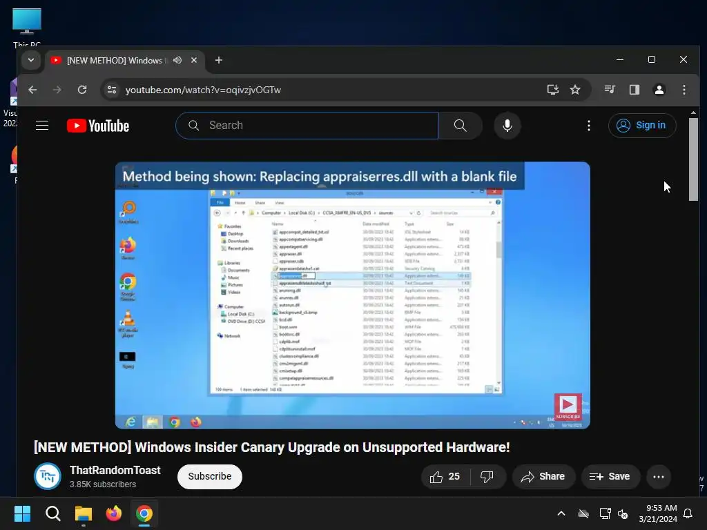Launch Firefox from taskbar
The image size is (707, 530).
coord(114,513)
